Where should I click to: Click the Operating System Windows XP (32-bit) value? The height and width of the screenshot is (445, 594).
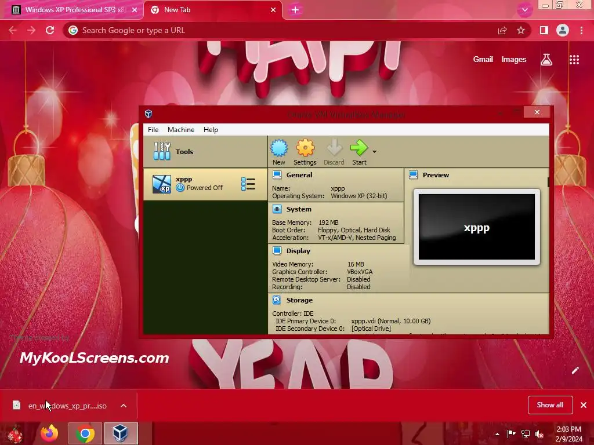[358, 196]
